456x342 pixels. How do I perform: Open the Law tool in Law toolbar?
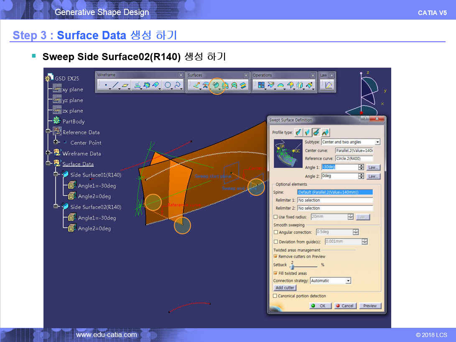(329, 86)
